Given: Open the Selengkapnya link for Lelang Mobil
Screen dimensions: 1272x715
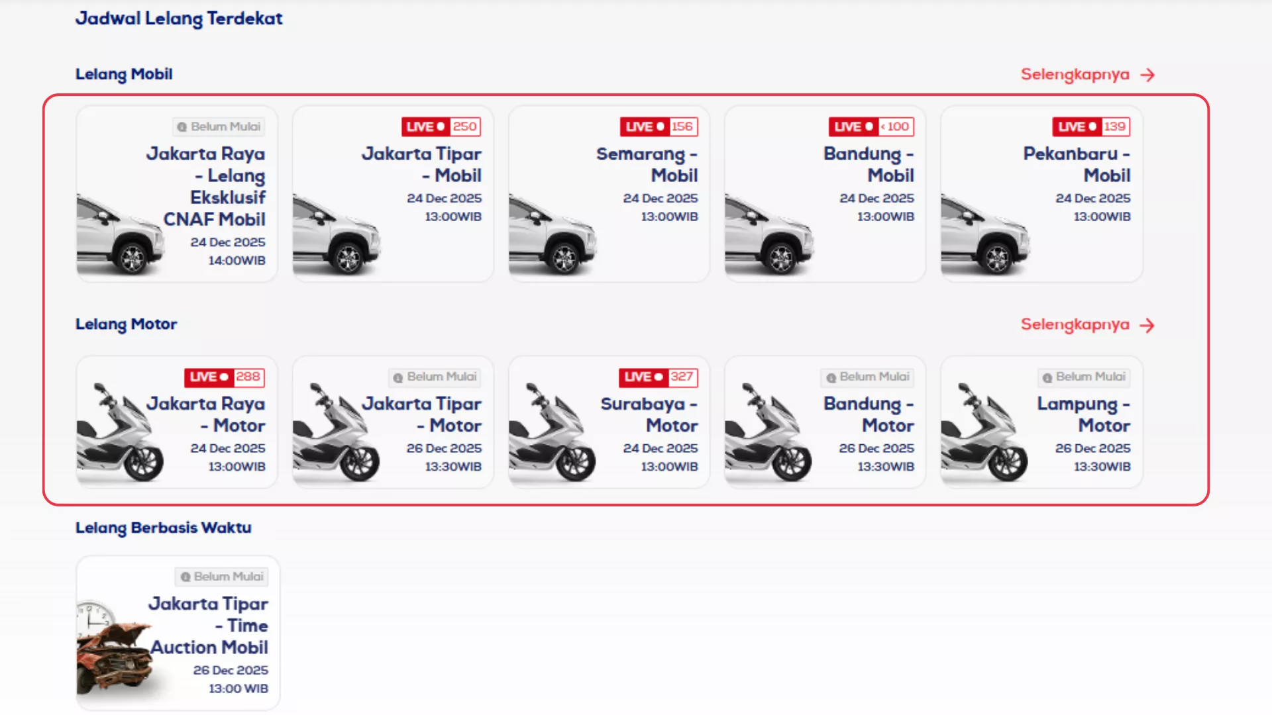Looking at the screenshot, I should point(1075,74).
